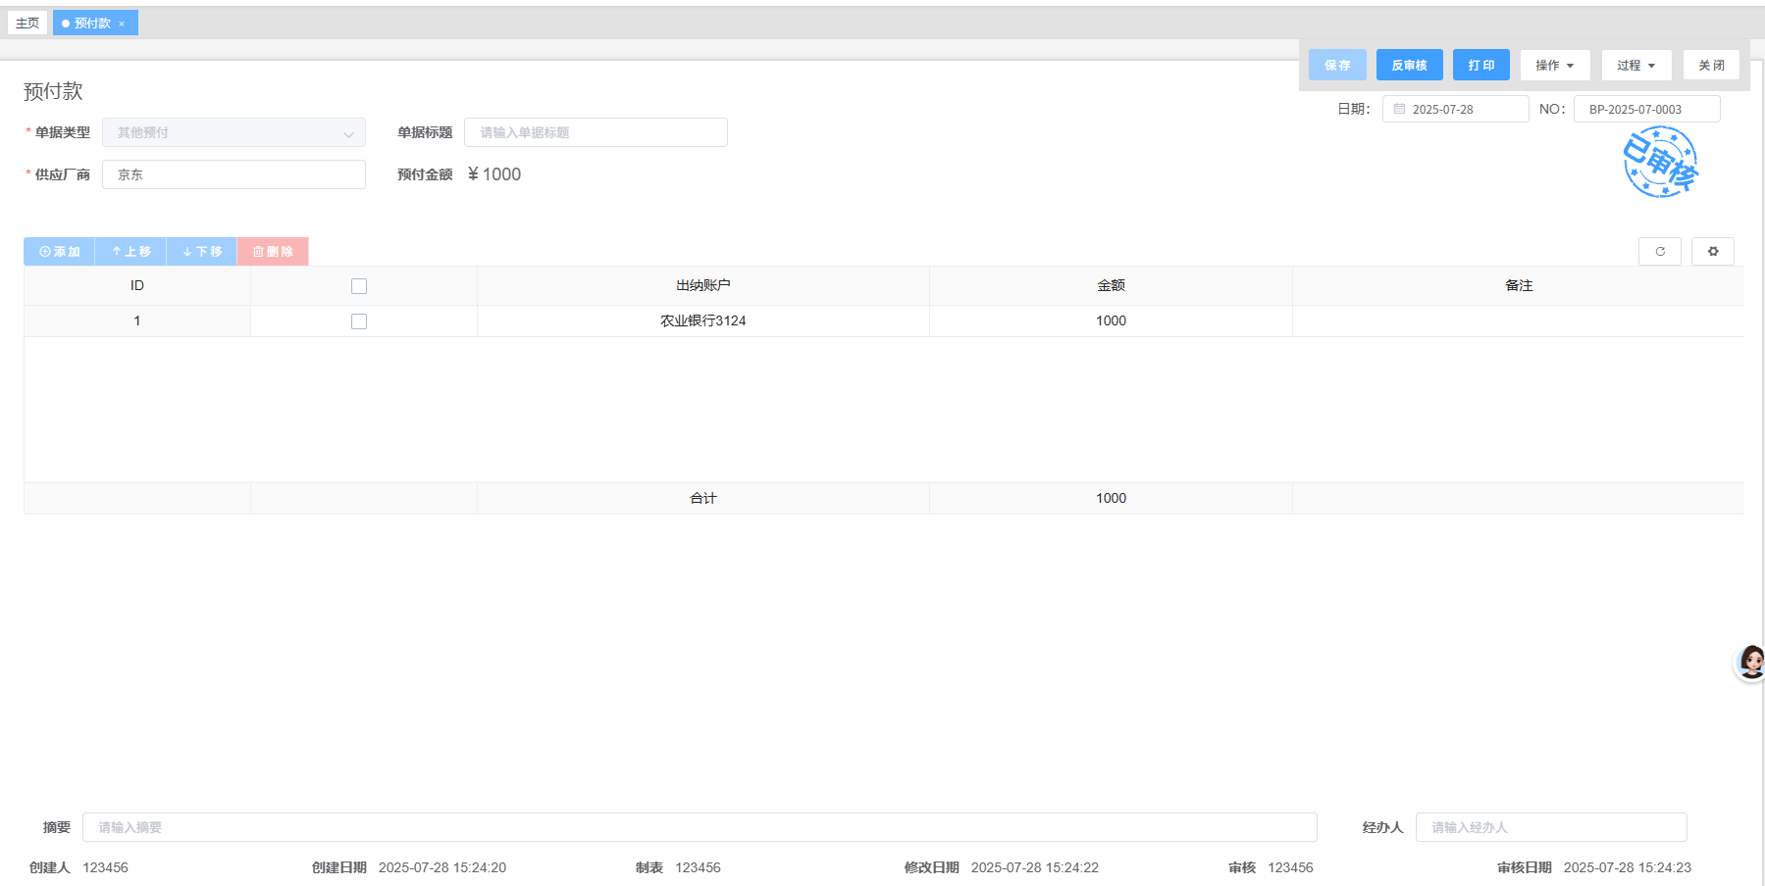
Task: Select the 预付款 tab
Action: [x=92, y=24]
